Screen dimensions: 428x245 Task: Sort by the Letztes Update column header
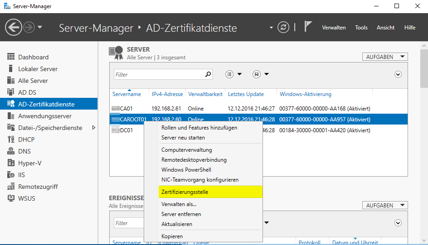point(246,94)
